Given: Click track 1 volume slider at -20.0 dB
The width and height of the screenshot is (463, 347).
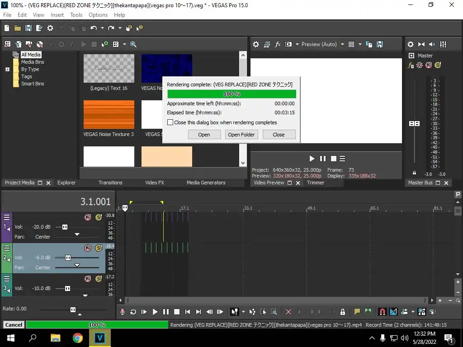Looking at the screenshot, I should tap(65, 227).
